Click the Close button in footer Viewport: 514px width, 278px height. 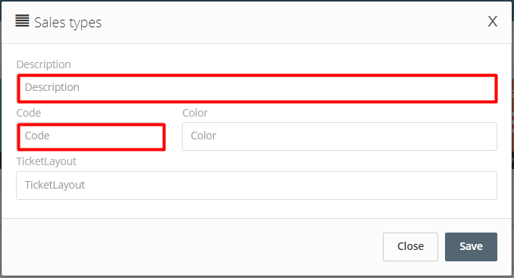click(x=410, y=247)
